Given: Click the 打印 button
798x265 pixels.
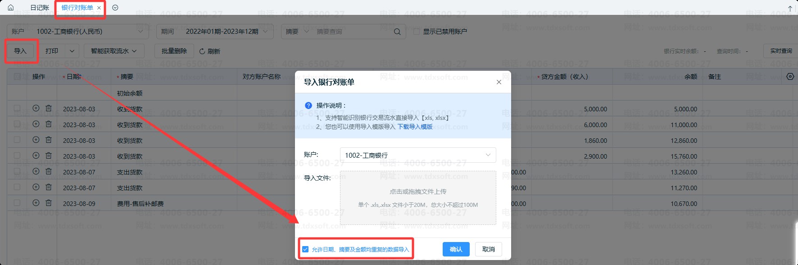Looking at the screenshot, I should 52,51.
